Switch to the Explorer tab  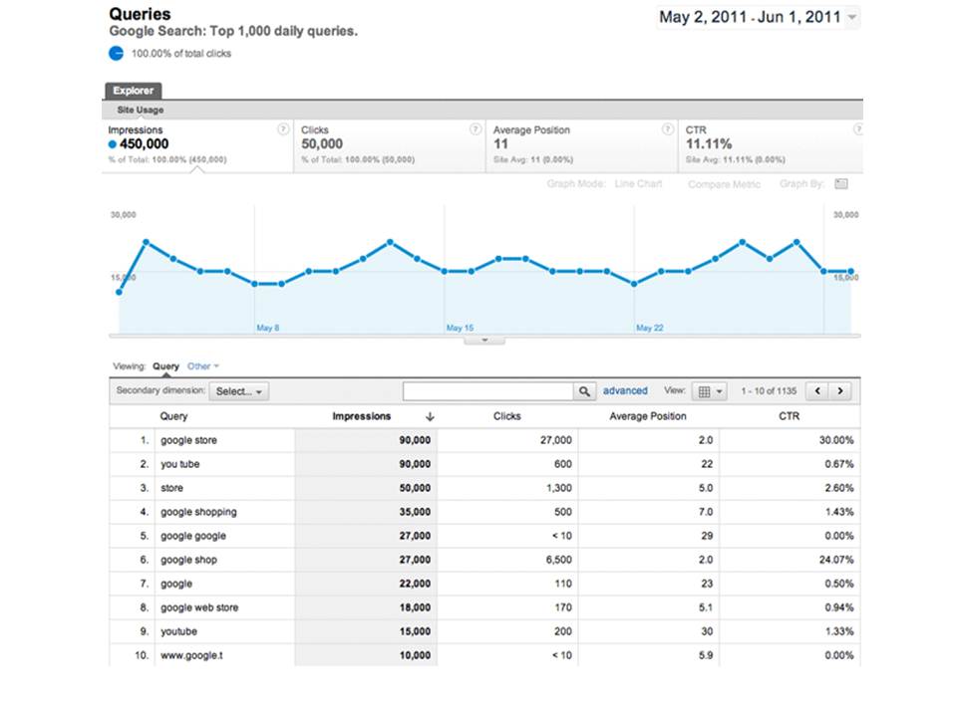[x=133, y=91]
